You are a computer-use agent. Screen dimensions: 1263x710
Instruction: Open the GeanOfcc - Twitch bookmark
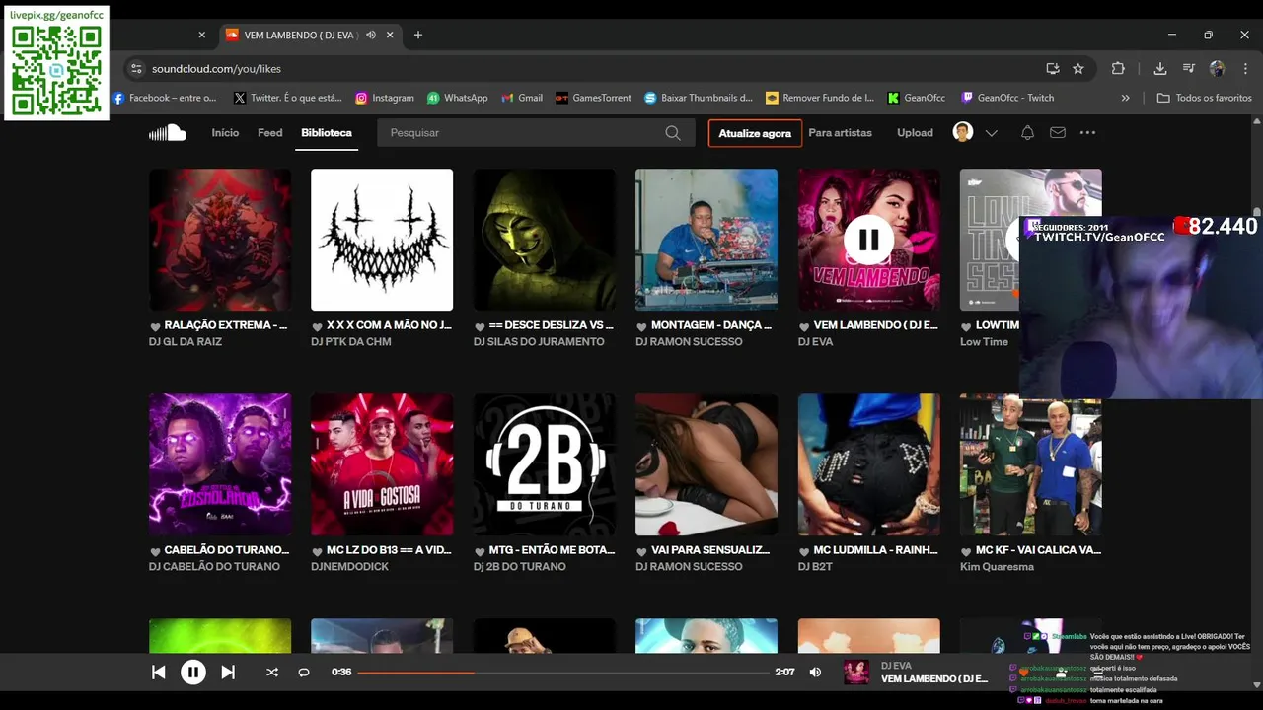pyautogui.click(x=1007, y=98)
